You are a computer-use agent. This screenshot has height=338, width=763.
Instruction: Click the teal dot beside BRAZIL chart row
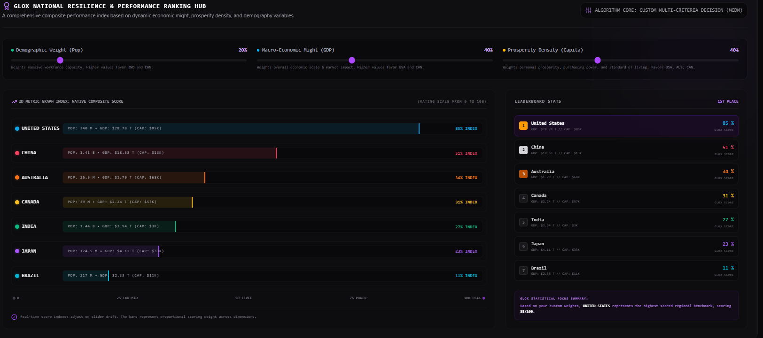tap(17, 276)
